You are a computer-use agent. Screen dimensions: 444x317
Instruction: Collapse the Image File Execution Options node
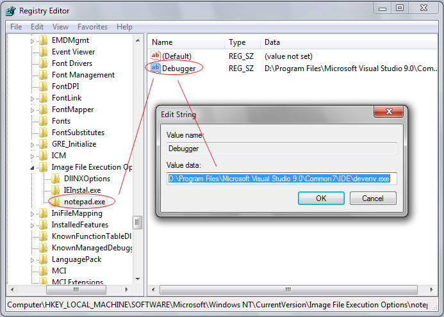click(x=32, y=168)
